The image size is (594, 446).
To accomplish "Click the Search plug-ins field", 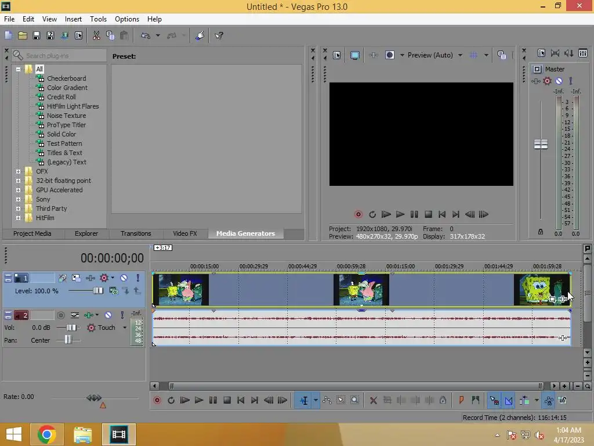I will pos(59,56).
